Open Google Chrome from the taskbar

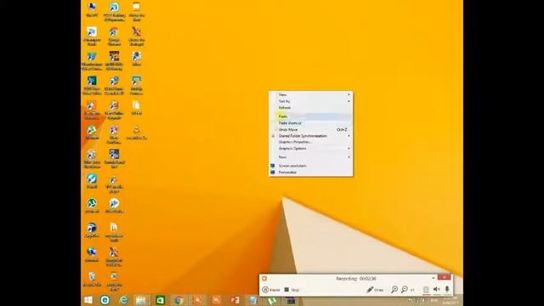tap(179, 300)
